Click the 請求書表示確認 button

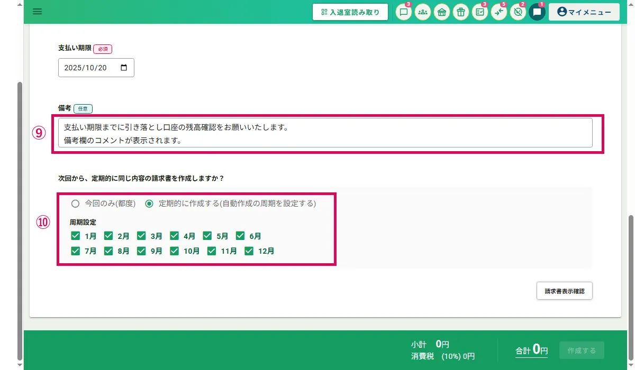564,291
